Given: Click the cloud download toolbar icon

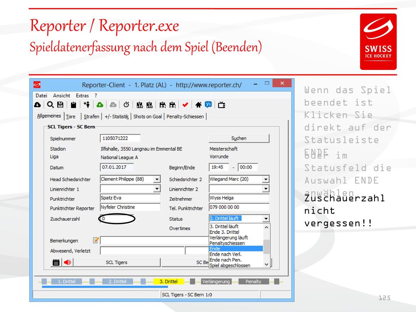Looking at the screenshot, I should (x=37, y=105).
